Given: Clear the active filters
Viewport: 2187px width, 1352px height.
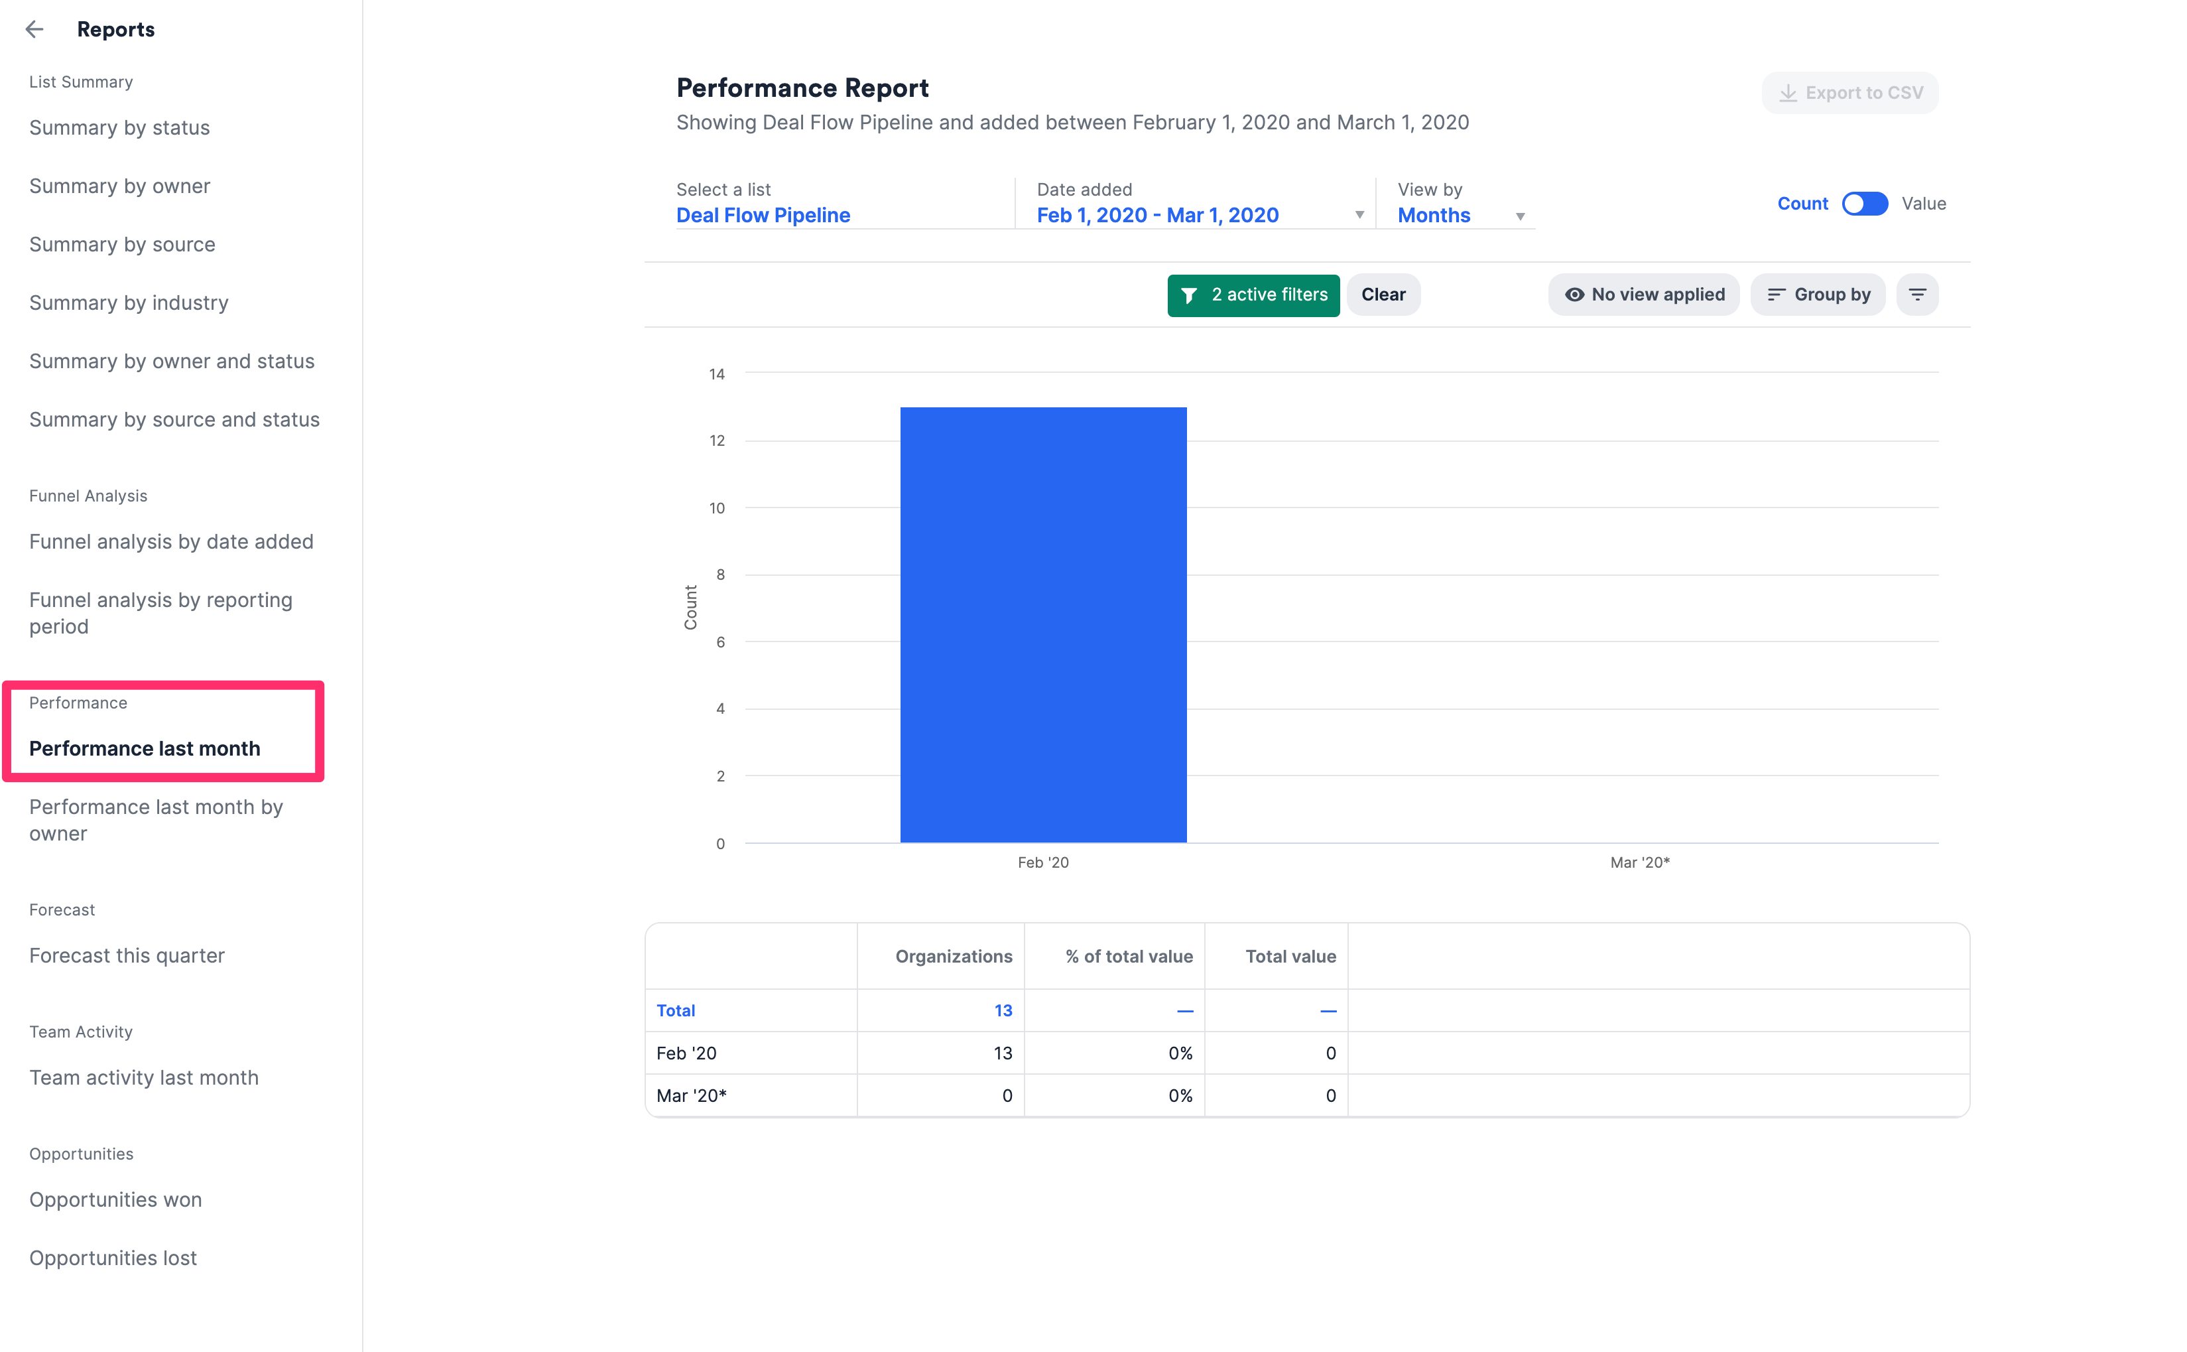Looking at the screenshot, I should coord(1383,294).
